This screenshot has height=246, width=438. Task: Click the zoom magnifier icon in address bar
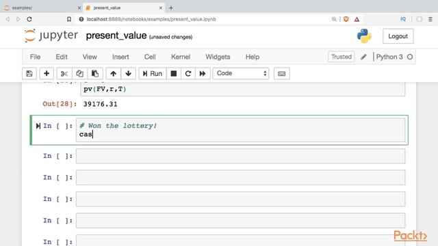[334, 19]
